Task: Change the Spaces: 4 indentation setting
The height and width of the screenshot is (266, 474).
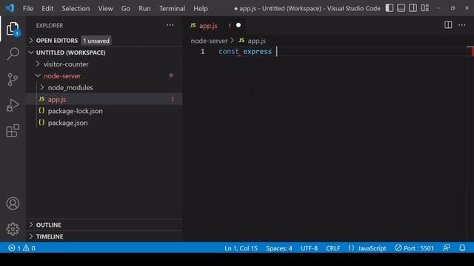Action: point(279,248)
